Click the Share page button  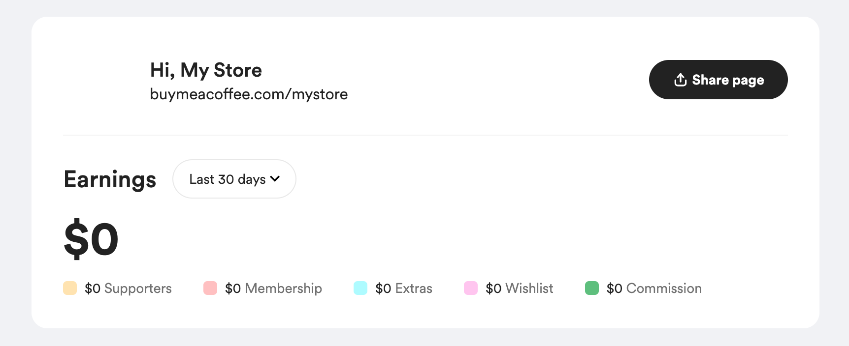pos(718,80)
